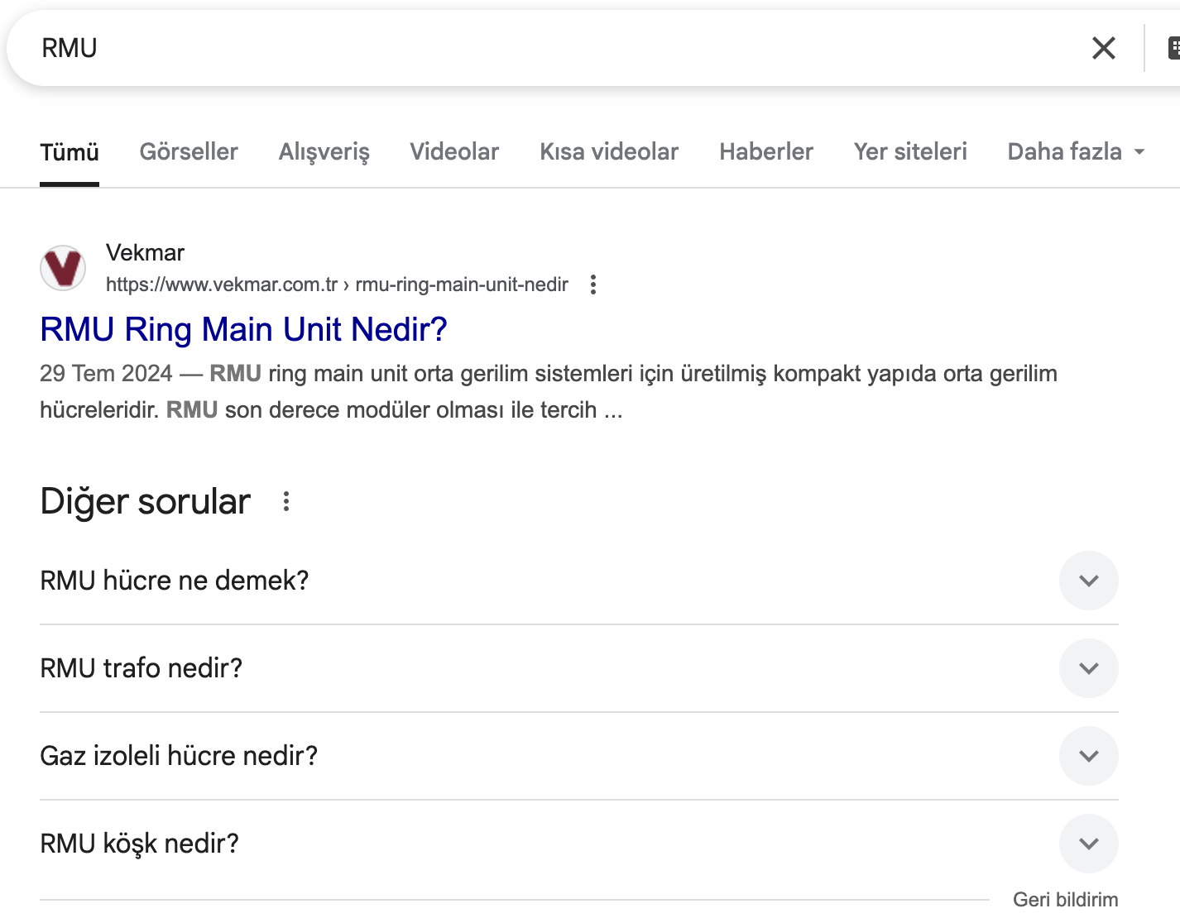Go to the Haberler tab

tap(765, 152)
